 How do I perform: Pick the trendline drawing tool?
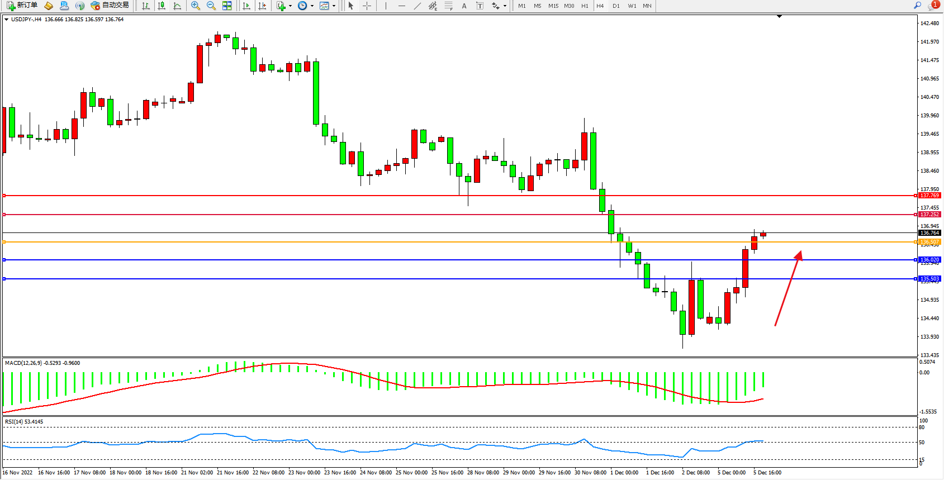(x=417, y=6)
